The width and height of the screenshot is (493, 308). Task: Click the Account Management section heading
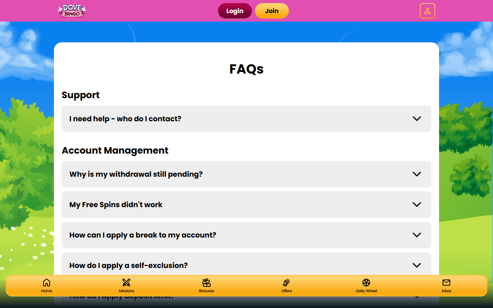115,151
